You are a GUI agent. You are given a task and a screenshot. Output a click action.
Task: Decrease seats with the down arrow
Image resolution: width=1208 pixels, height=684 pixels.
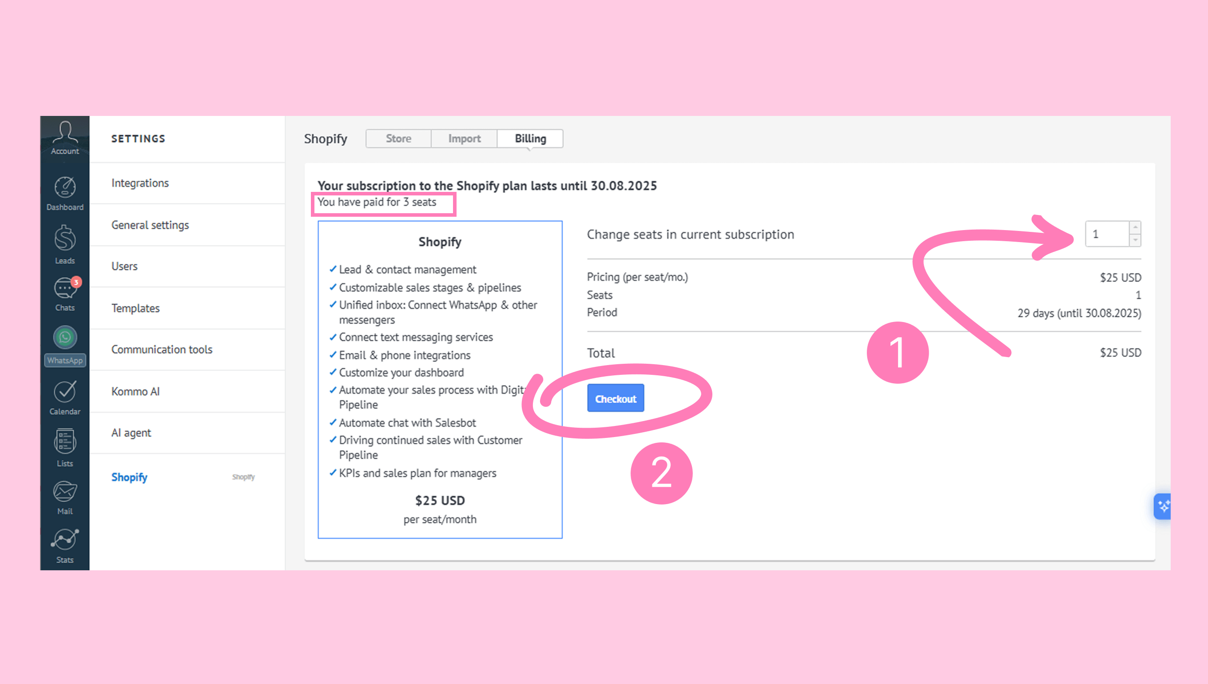pos(1135,240)
